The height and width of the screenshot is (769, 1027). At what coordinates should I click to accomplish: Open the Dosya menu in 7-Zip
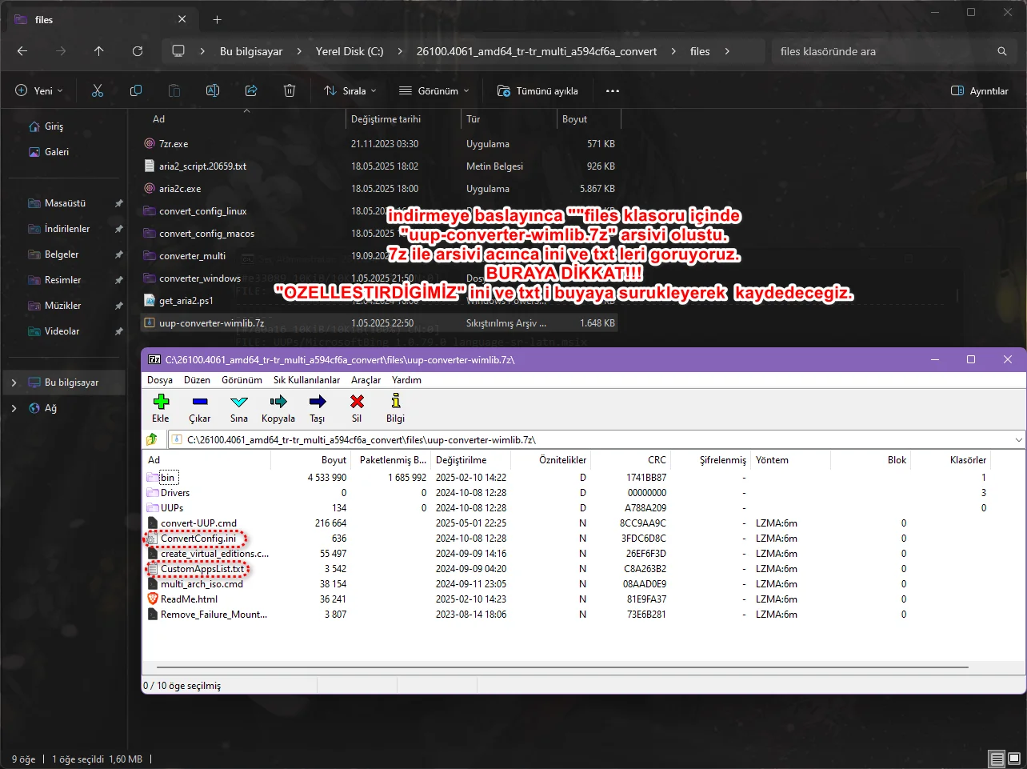point(160,380)
